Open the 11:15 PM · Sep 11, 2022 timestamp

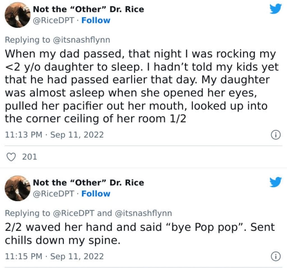[54, 256]
